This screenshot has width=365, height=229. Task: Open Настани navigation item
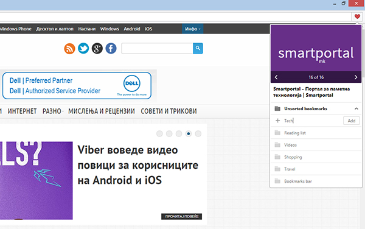87,29
